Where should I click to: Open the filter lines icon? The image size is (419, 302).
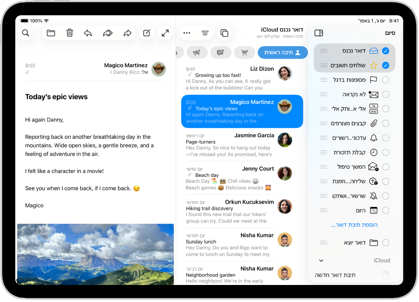pos(205,33)
